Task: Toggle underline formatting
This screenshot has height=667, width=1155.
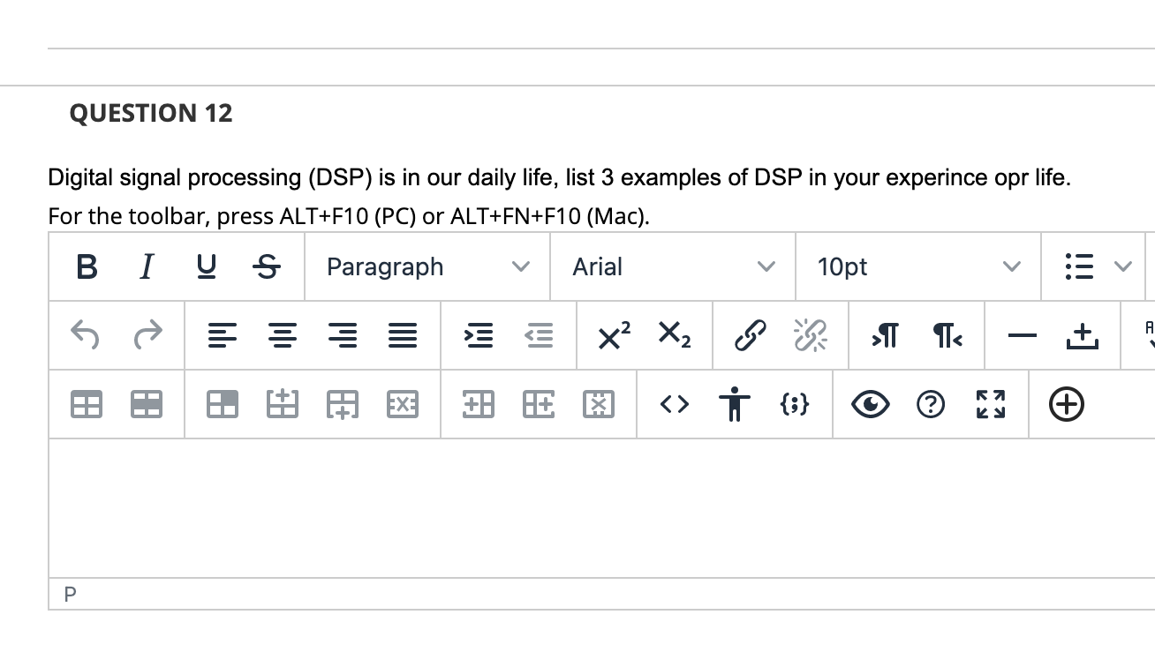Action: click(x=205, y=267)
